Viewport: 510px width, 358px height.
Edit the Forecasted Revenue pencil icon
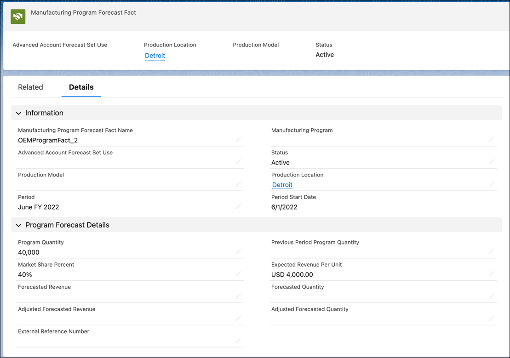[238, 296]
